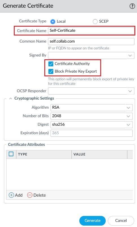
Task: Collapse the Cryptographic Settings section
Action: pyautogui.click(x=10, y=98)
